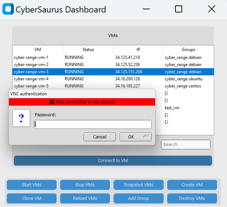Maximize the CyberSaurus Dashboard window
Screen dimensions: 227x207
tap(178, 9)
